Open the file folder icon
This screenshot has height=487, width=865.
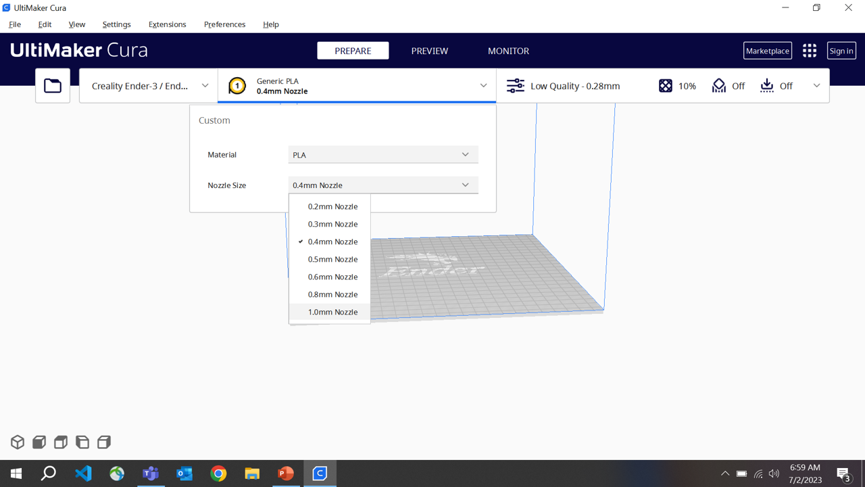coord(53,86)
